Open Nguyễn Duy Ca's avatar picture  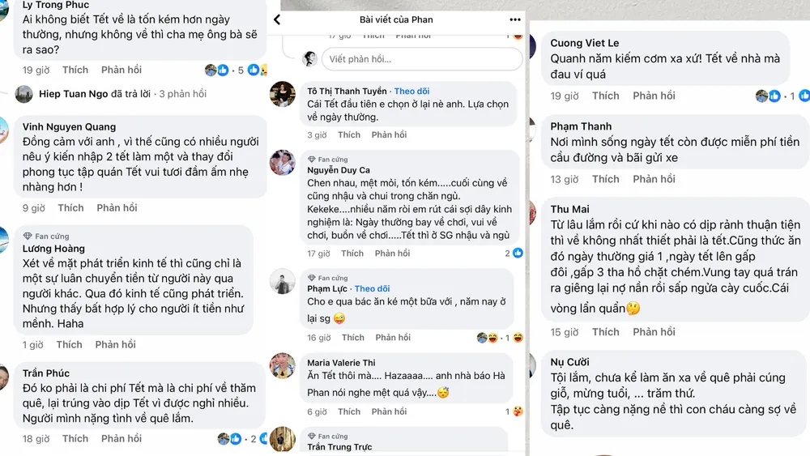pos(283,162)
